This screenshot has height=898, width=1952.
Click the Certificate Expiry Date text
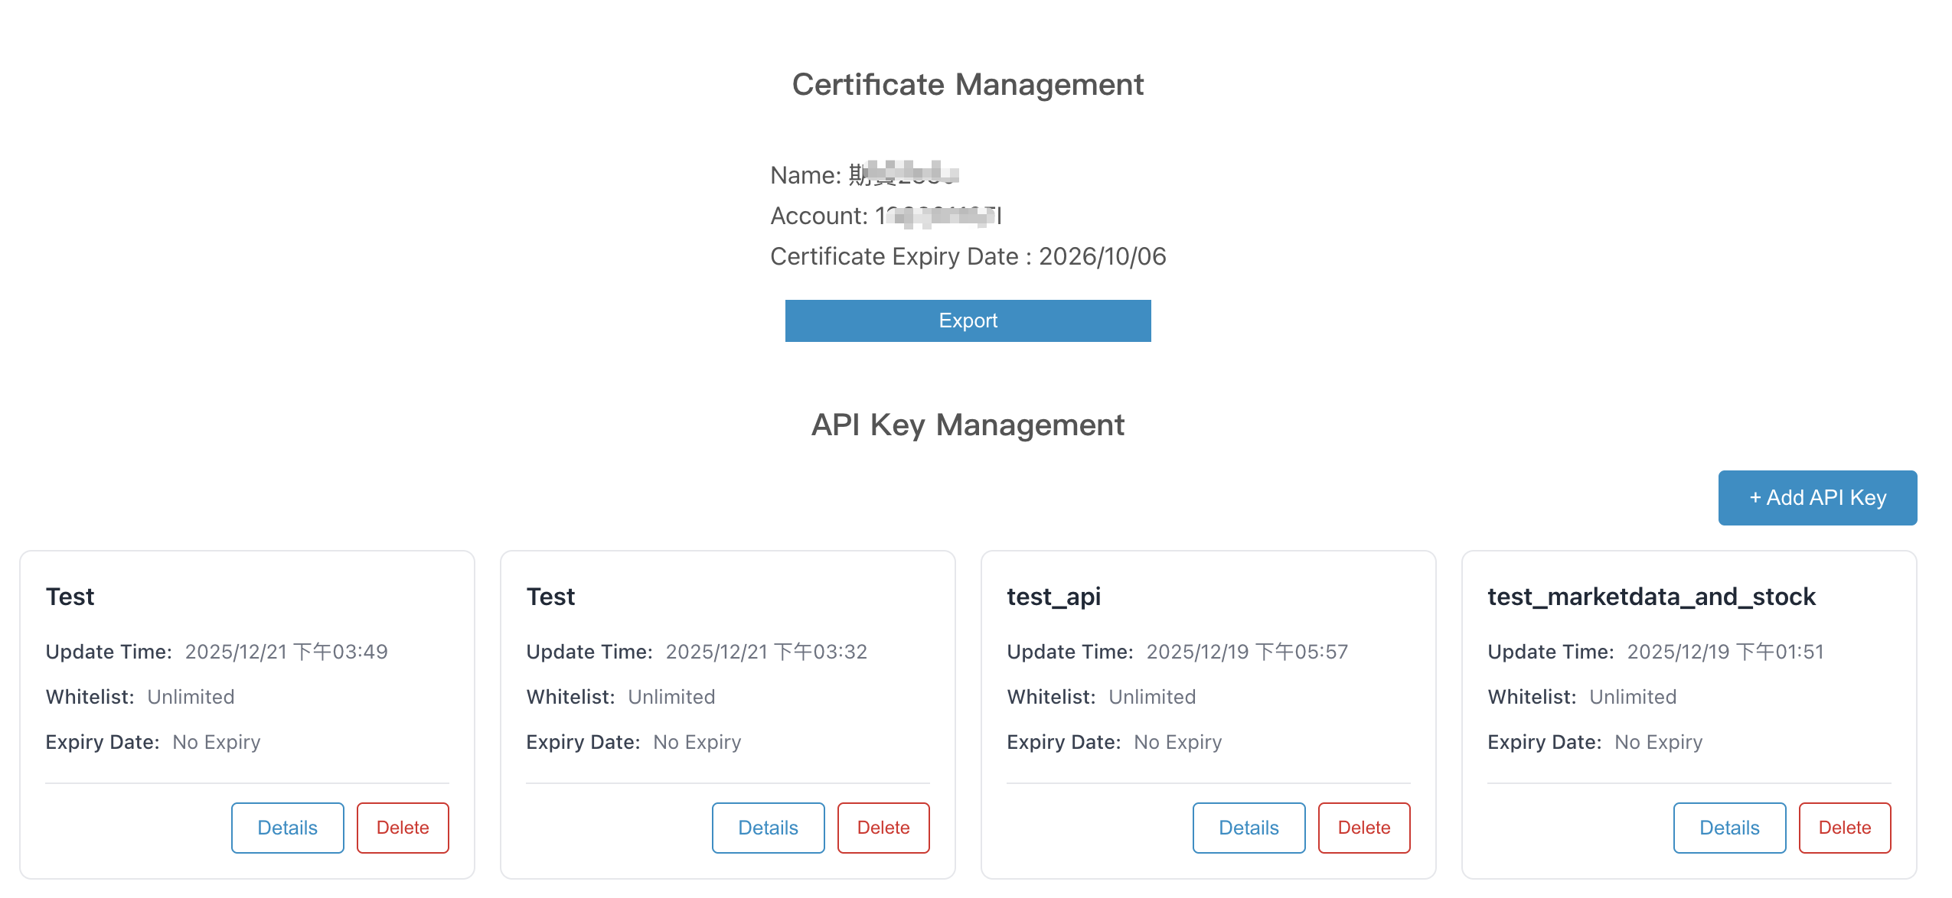968,256
